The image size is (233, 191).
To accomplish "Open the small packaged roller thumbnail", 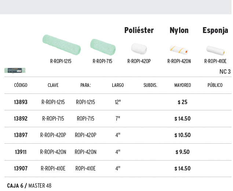I will [15, 70].
